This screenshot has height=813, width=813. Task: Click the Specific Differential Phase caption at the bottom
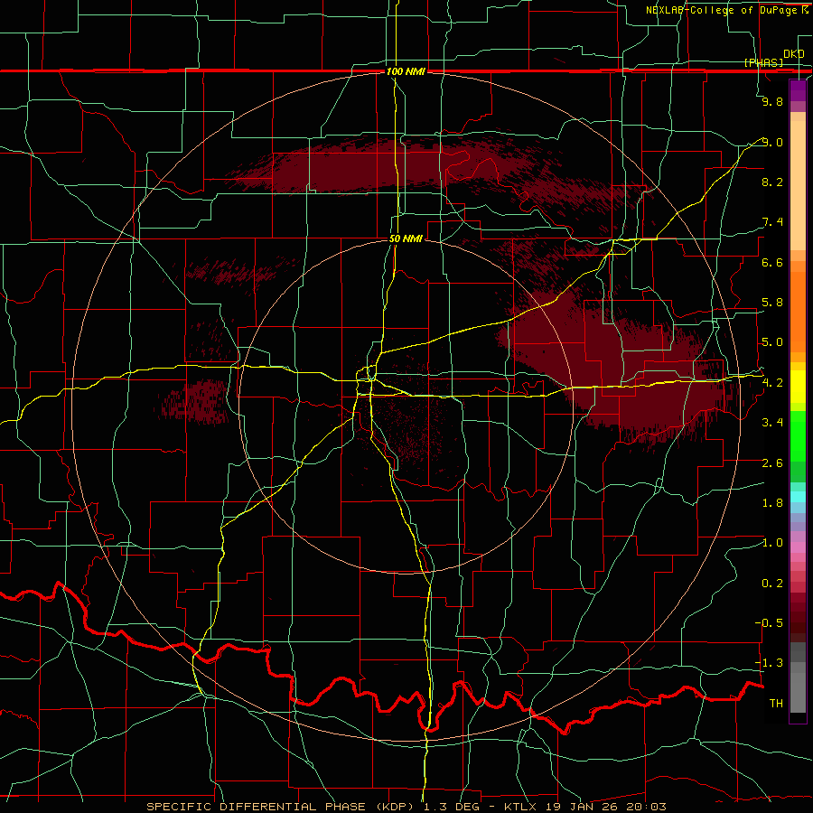pyautogui.click(x=406, y=807)
